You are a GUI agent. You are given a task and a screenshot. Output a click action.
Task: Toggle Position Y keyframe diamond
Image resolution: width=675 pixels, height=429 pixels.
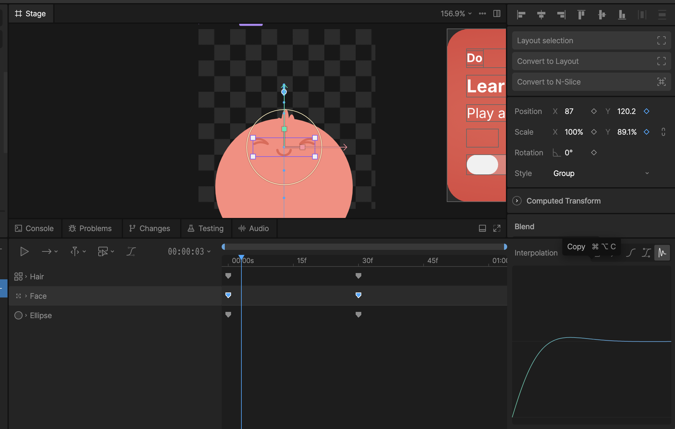647,111
